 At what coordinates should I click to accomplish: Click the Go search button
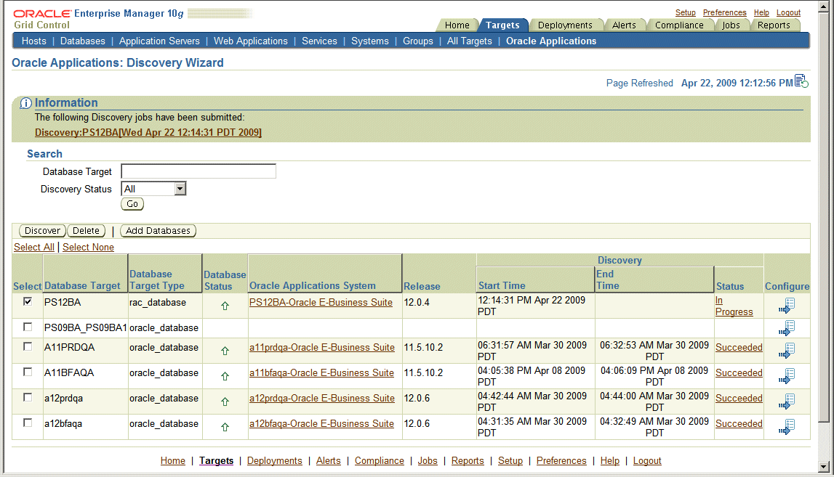[x=132, y=204]
